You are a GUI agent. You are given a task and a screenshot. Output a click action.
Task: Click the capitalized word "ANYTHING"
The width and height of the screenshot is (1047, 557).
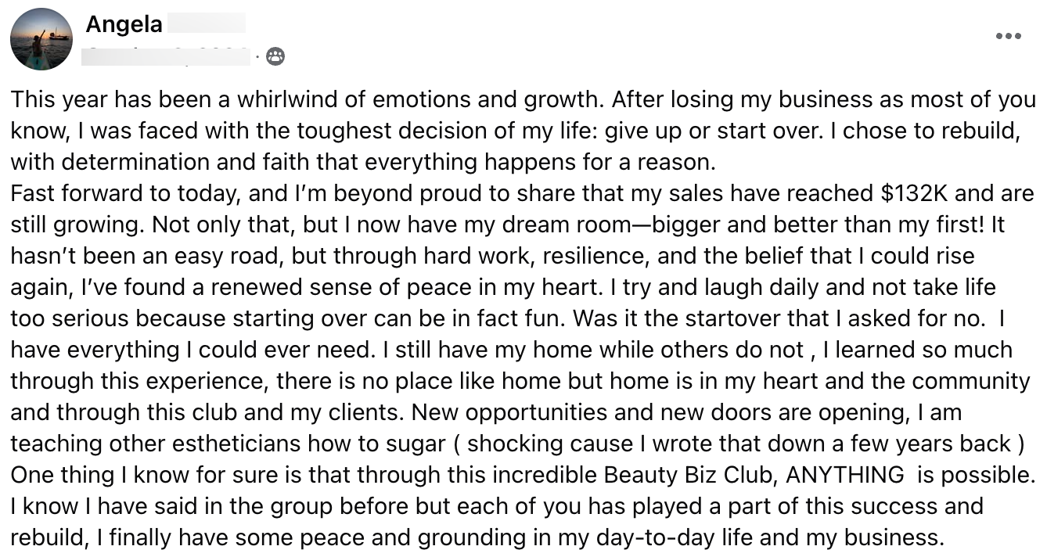844,475
